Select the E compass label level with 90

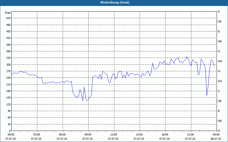tap(219, 111)
